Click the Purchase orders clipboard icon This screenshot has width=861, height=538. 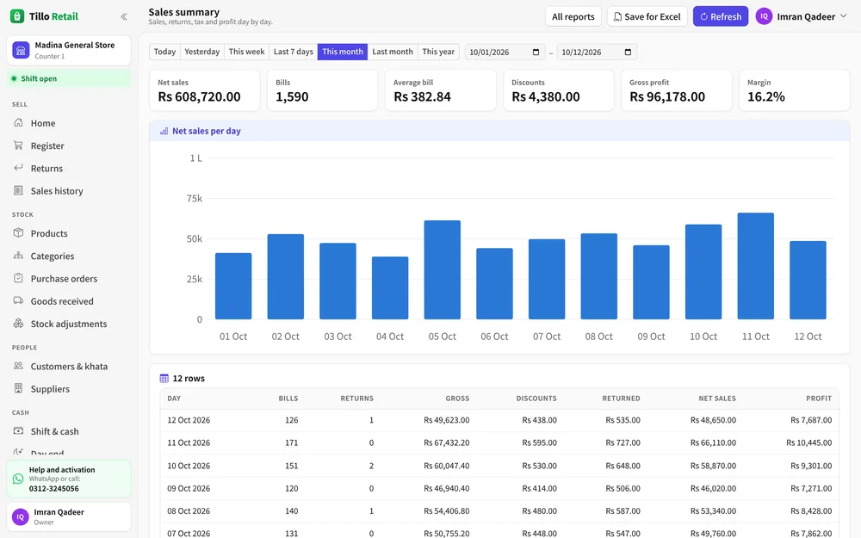[x=19, y=278]
